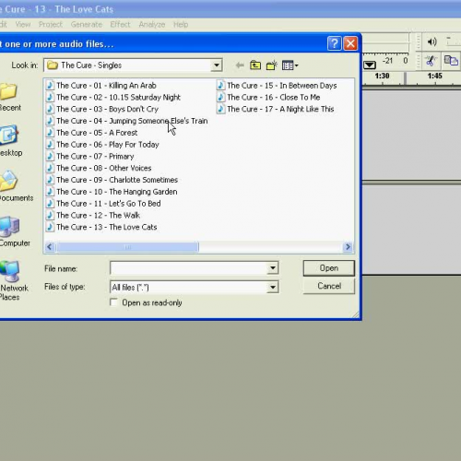Viewport: 461px width, 461px height.
Task: Click the scroll right arrow in file list
Action: click(x=348, y=247)
